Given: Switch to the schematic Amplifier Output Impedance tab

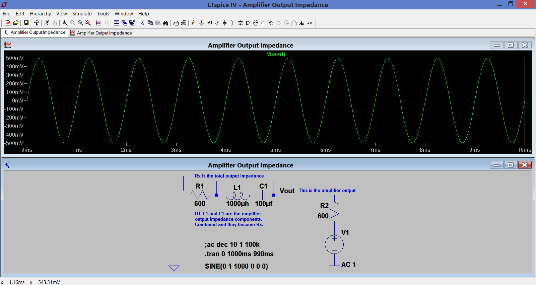Looking at the screenshot, I should coord(35,32).
